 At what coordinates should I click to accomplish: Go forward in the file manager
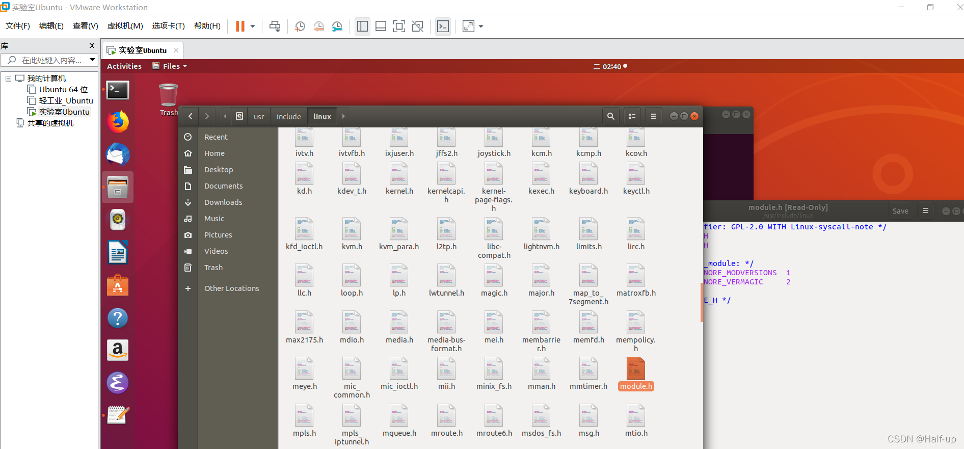tap(207, 116)
